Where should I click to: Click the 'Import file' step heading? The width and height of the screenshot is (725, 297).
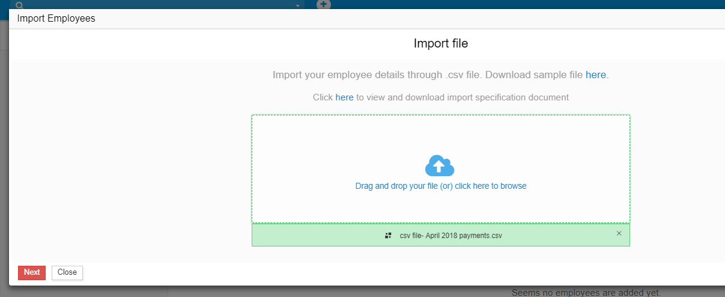coord(440,43)
